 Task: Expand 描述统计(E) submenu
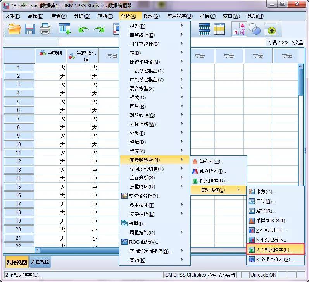[155, 35]
